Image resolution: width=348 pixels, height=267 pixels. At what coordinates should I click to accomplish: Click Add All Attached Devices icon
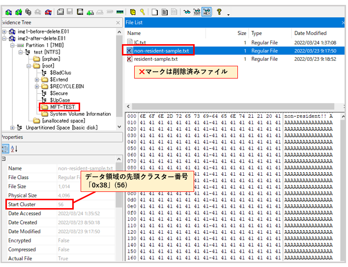tap(19, 12)
